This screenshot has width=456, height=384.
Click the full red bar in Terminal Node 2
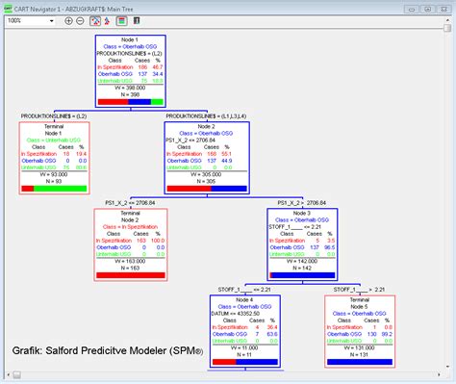click(x=131, y=275)
